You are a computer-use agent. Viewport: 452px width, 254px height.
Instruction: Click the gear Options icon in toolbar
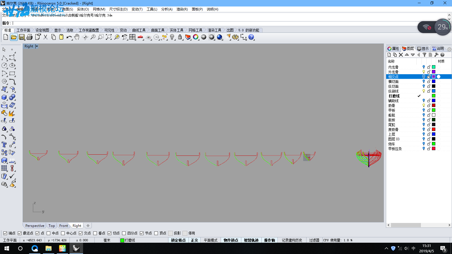235,37
